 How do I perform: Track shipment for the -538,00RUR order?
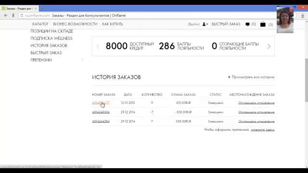257,112
